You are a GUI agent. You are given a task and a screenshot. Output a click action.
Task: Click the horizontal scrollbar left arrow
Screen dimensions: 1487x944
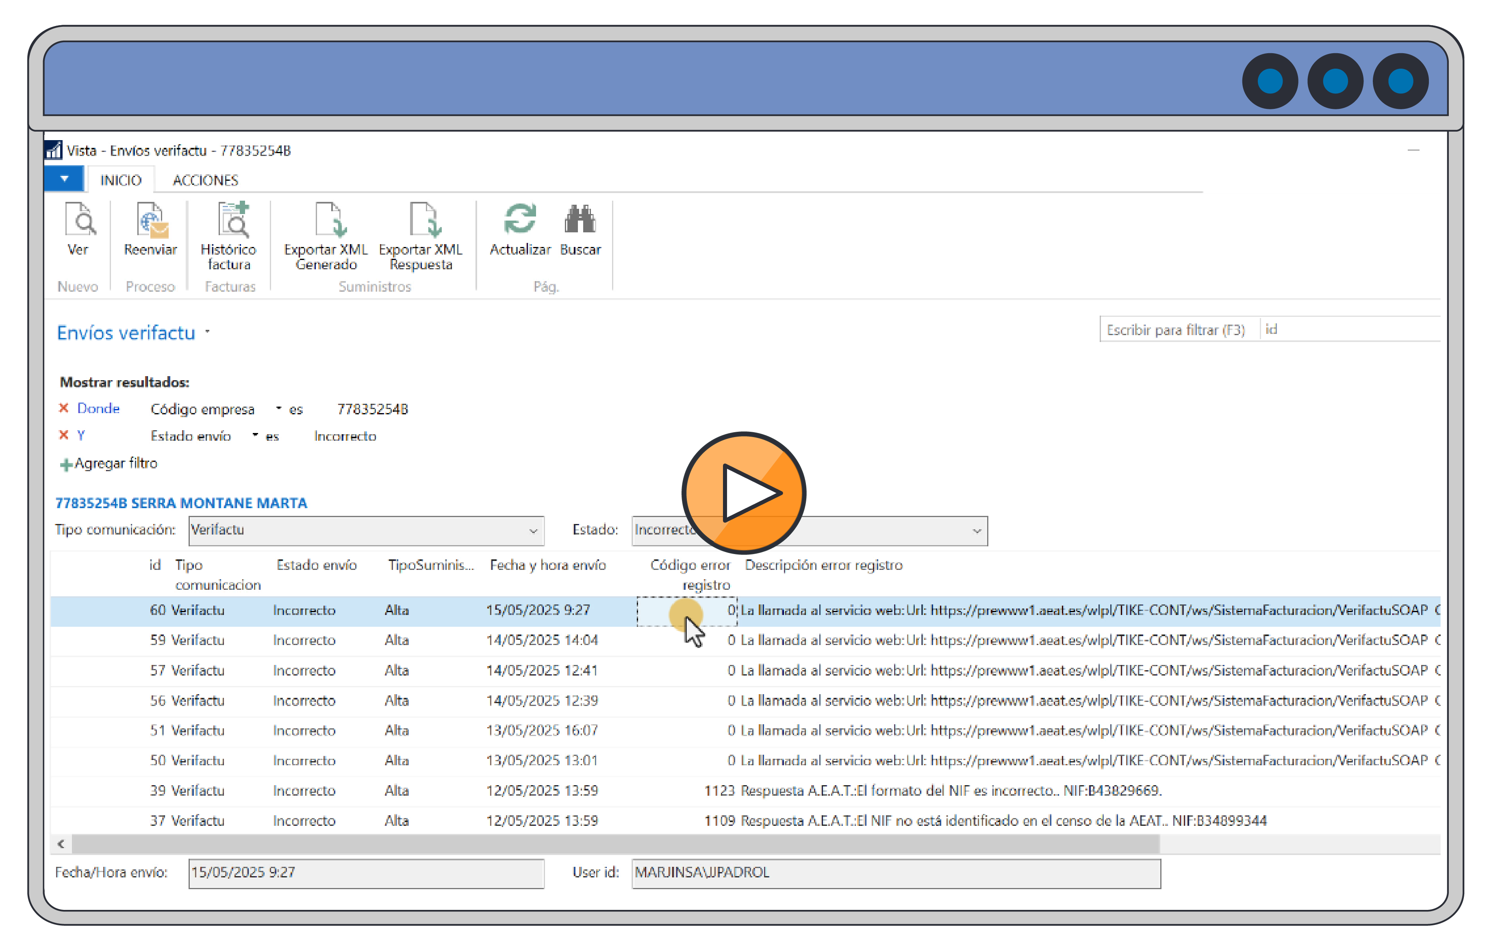click(x=61, y=843)
